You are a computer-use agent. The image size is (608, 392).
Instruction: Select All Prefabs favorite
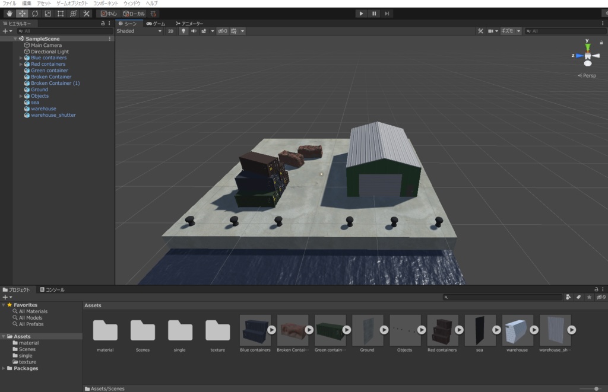coord(31,324)
